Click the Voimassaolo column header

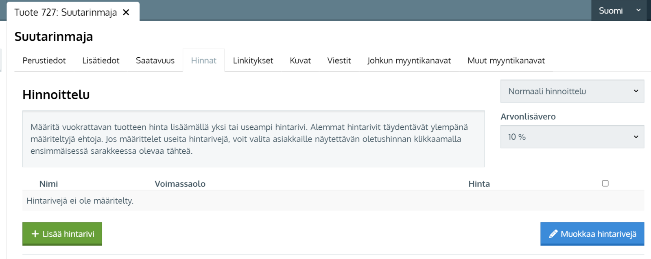180,184
